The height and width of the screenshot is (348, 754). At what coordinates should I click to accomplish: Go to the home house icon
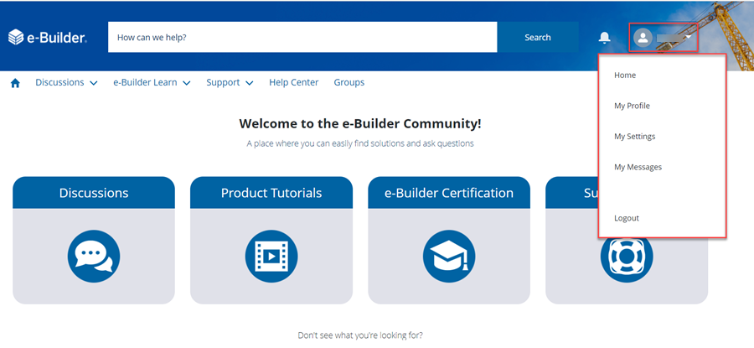[15, 83]
